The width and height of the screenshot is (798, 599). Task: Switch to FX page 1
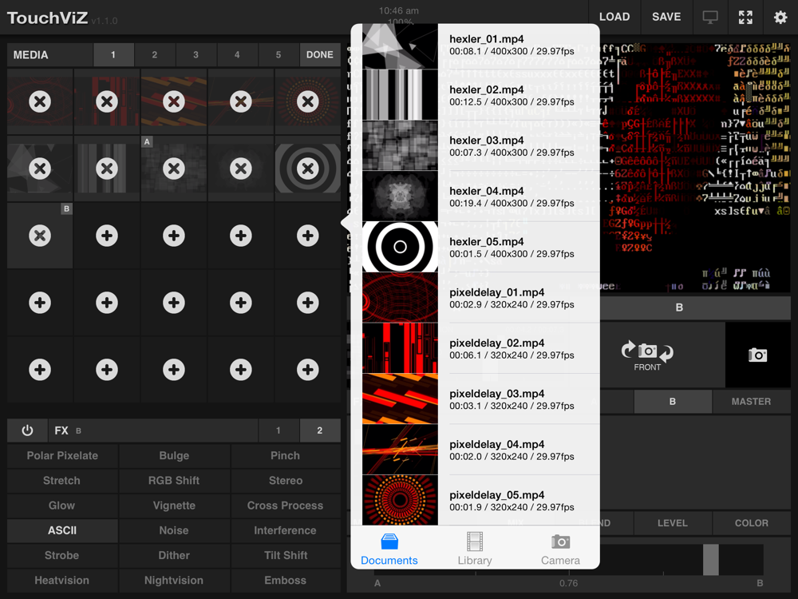click(x=279, y=430)
